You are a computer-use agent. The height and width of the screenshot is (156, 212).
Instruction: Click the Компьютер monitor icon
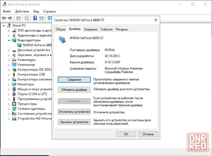click(14, 65)
